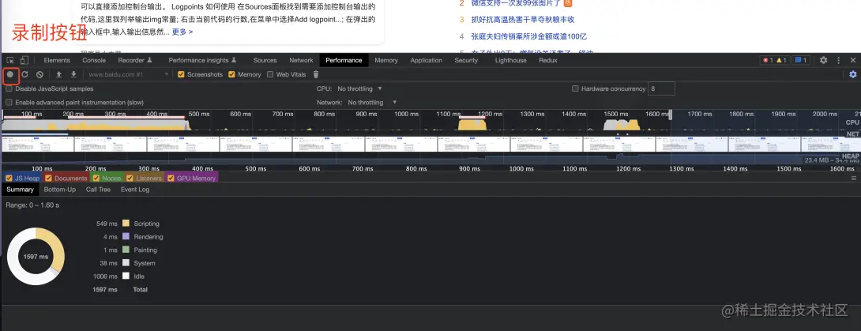
Task: Open capture settings blue gear icon
Action: coord(853,74)
